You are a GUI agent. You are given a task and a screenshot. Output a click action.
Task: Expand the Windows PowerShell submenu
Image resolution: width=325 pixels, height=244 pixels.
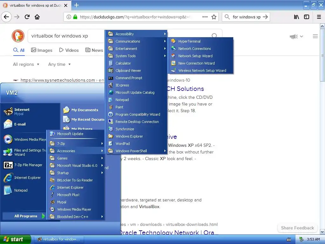(136, 151)
